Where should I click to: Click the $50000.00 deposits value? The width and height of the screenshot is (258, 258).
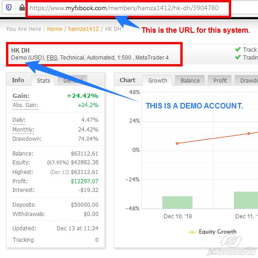(85, 205)
